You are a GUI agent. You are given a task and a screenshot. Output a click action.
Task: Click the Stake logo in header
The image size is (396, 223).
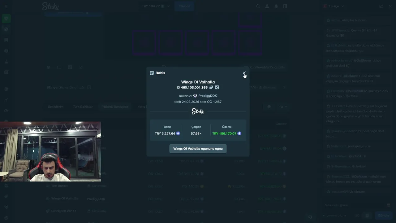50,6
